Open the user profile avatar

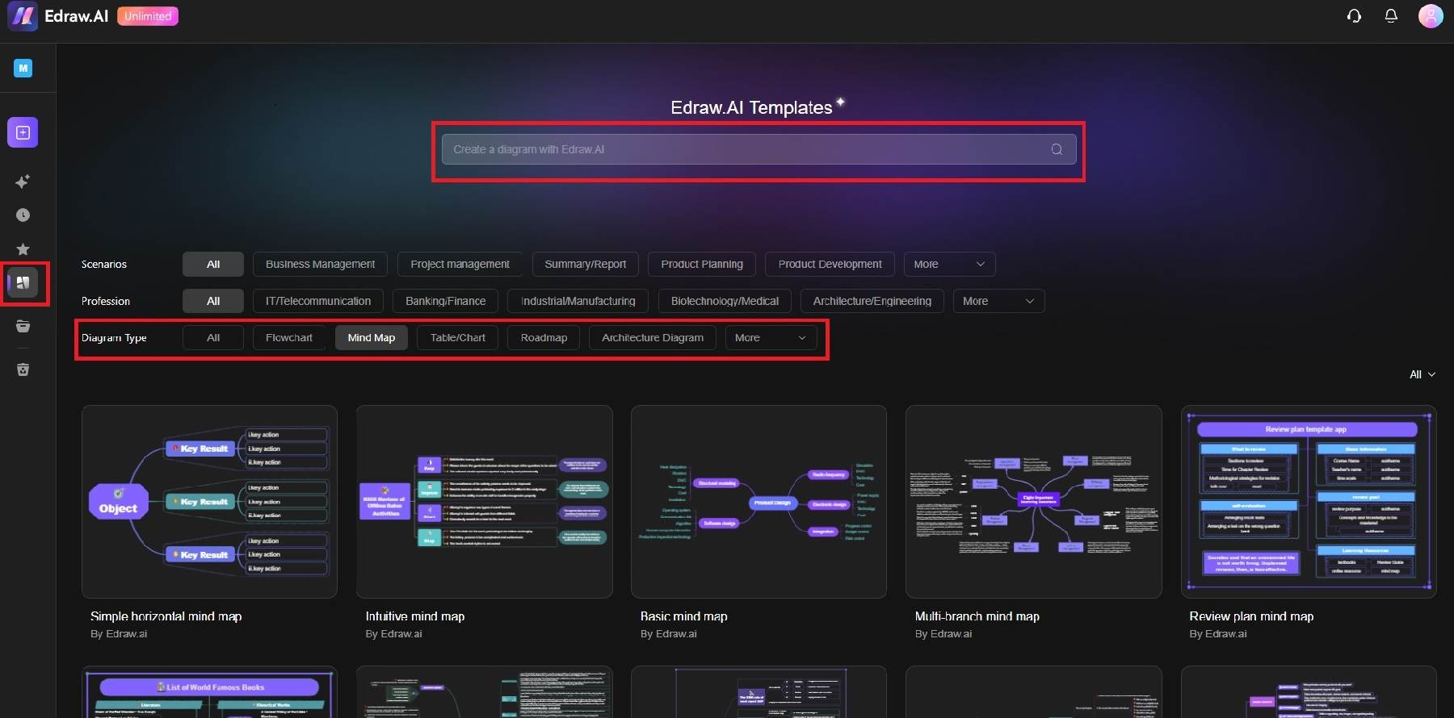[x=1431, y=16]
